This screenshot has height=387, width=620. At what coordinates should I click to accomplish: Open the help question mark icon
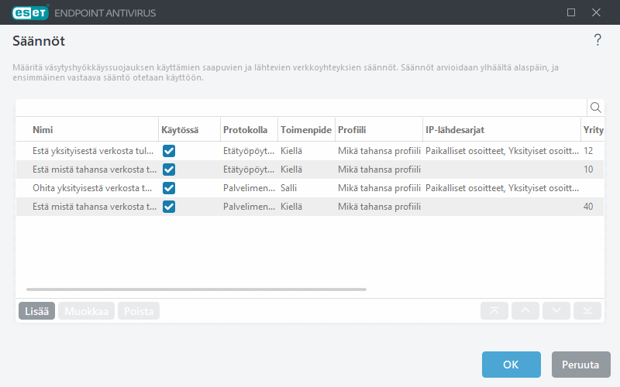(598, 41)
